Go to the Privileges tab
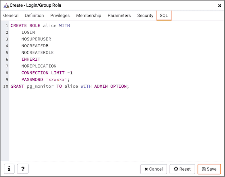Viewport: 225px width, 177px height. (60, 16)
